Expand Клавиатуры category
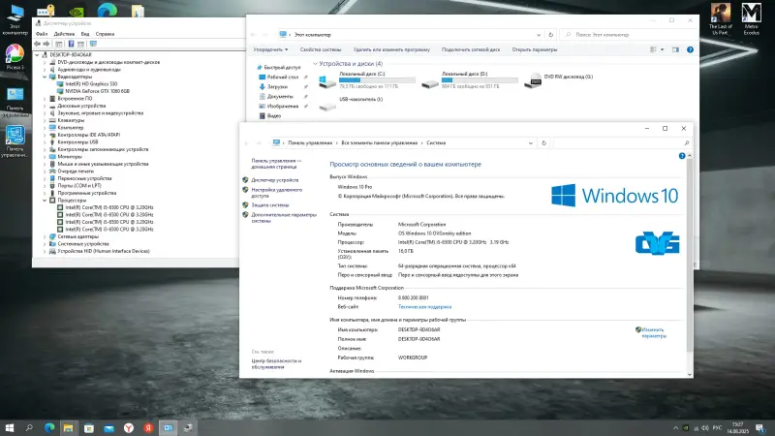 click(x=45, y=120)
